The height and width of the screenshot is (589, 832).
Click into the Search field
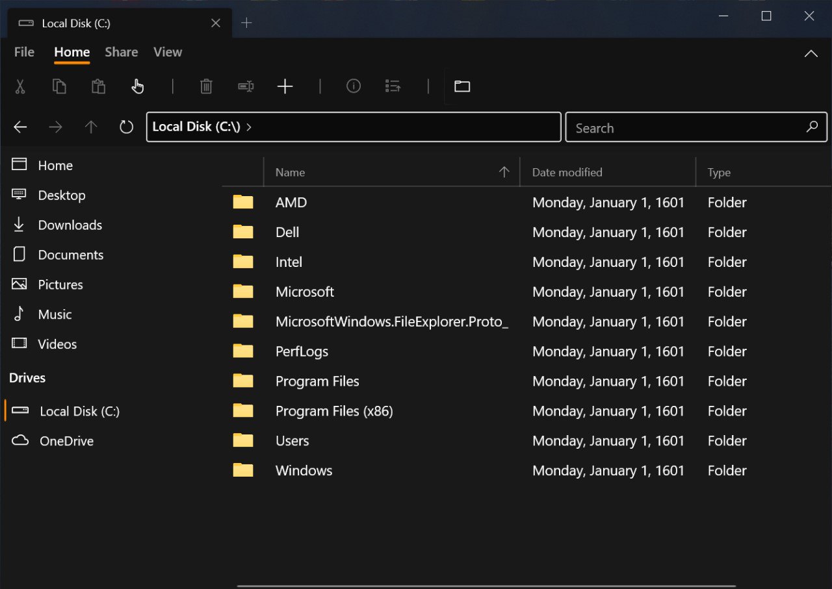coord(696,127)
